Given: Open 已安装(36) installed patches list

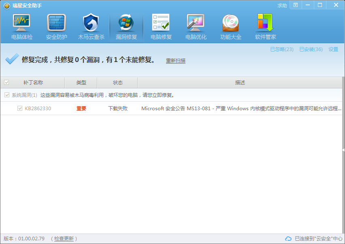Looking at the screenshot, I should pos(311,49).
